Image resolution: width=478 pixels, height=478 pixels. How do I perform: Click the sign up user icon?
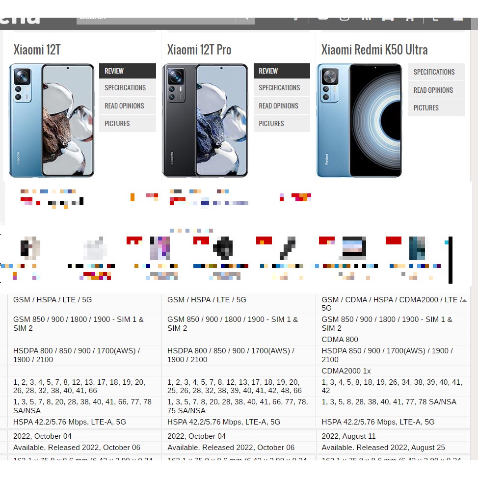[458, 19]
